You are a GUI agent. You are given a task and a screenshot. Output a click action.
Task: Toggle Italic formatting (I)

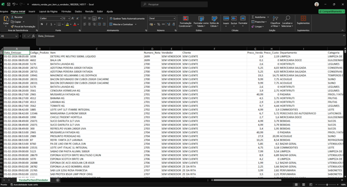47,24
